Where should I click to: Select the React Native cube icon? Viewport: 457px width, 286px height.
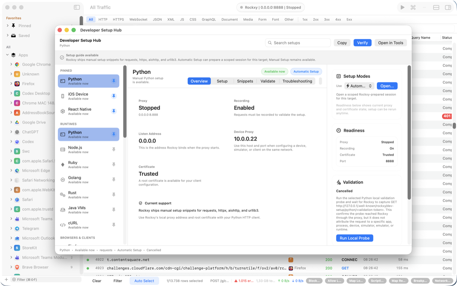coord(63,111)
